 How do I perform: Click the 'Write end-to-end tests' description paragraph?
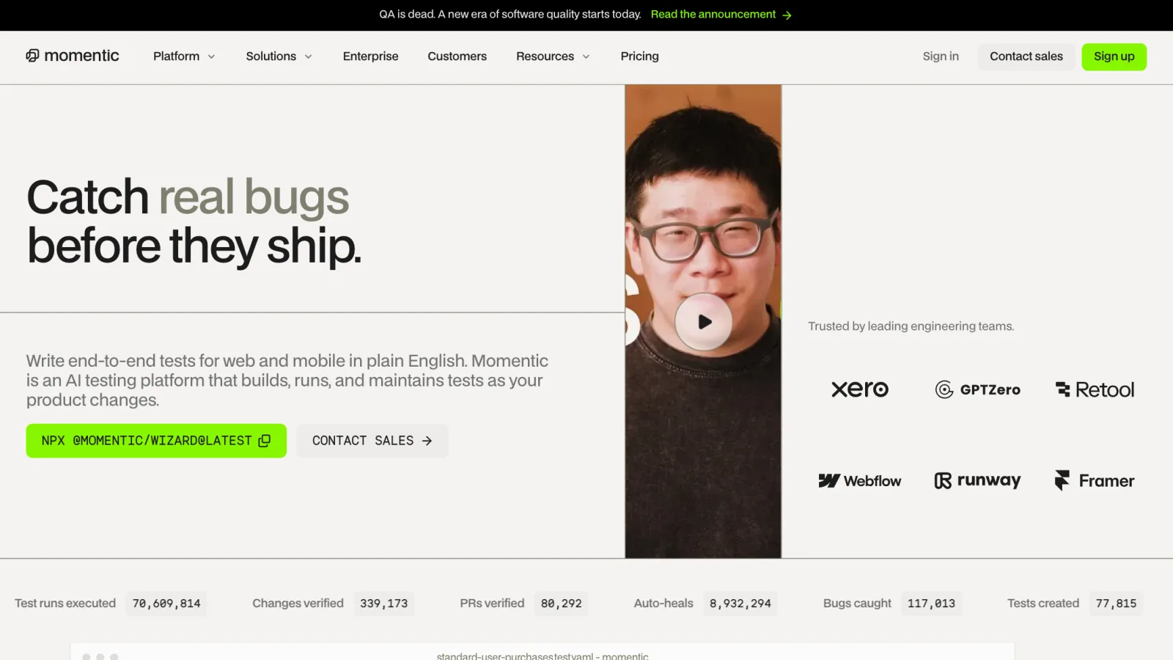(x=287, y=381)
